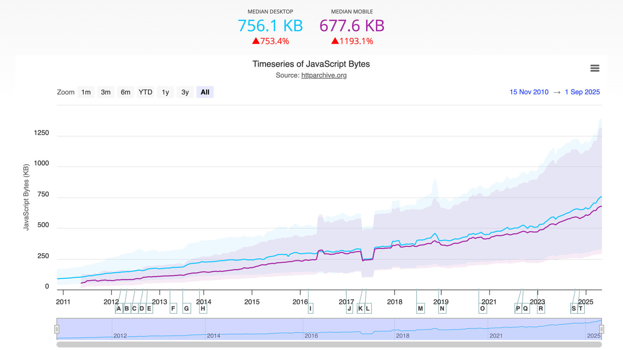Open the httparchive.org source link
The image size is (623, 350).
coord(324,75)
